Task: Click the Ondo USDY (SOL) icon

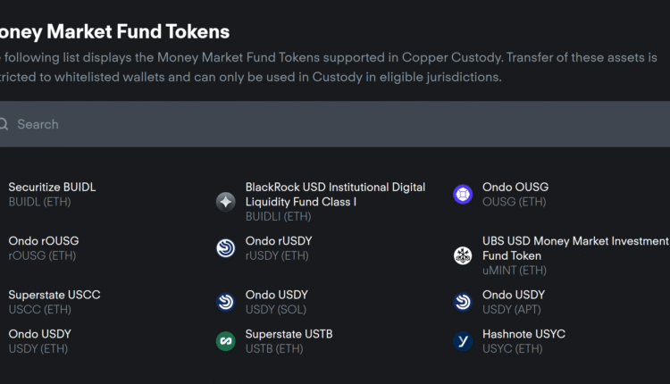Action: tap(226, 302)
